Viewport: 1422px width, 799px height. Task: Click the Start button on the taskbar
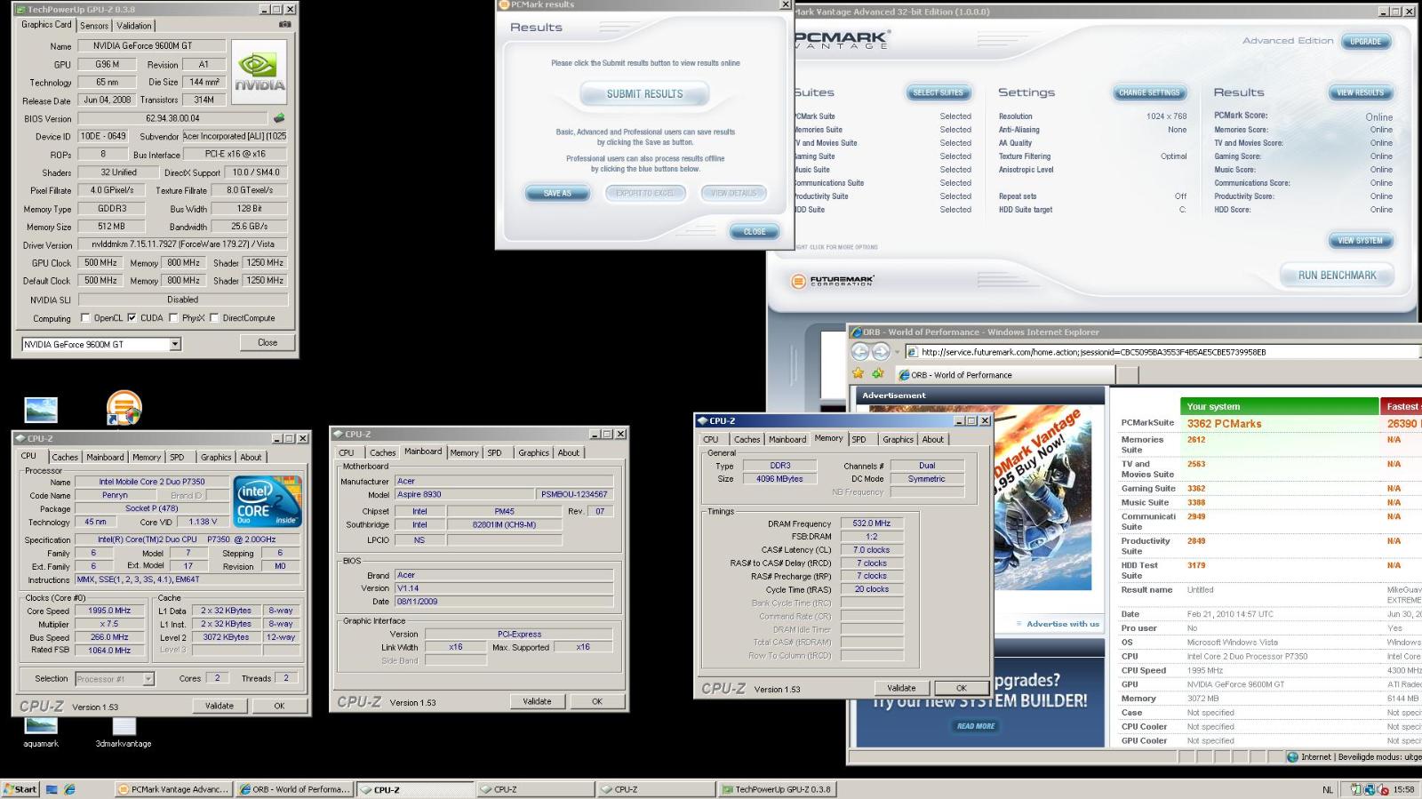20,789
